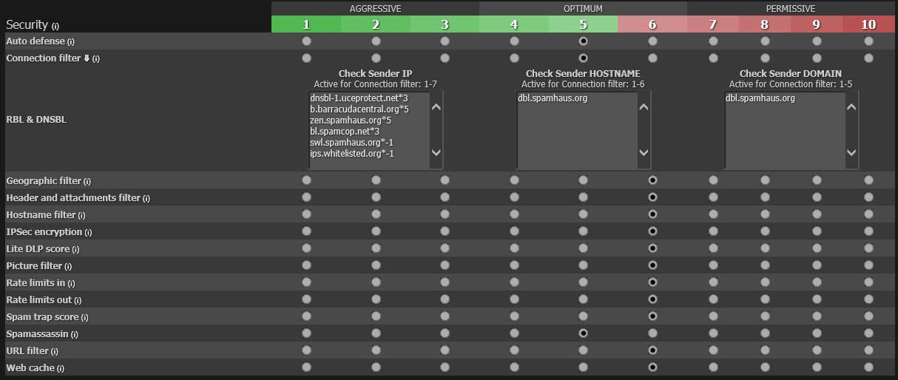Click the info icon beside Auto defense
898x380 pixels.
pyautogui.click(x=71, y=42)
